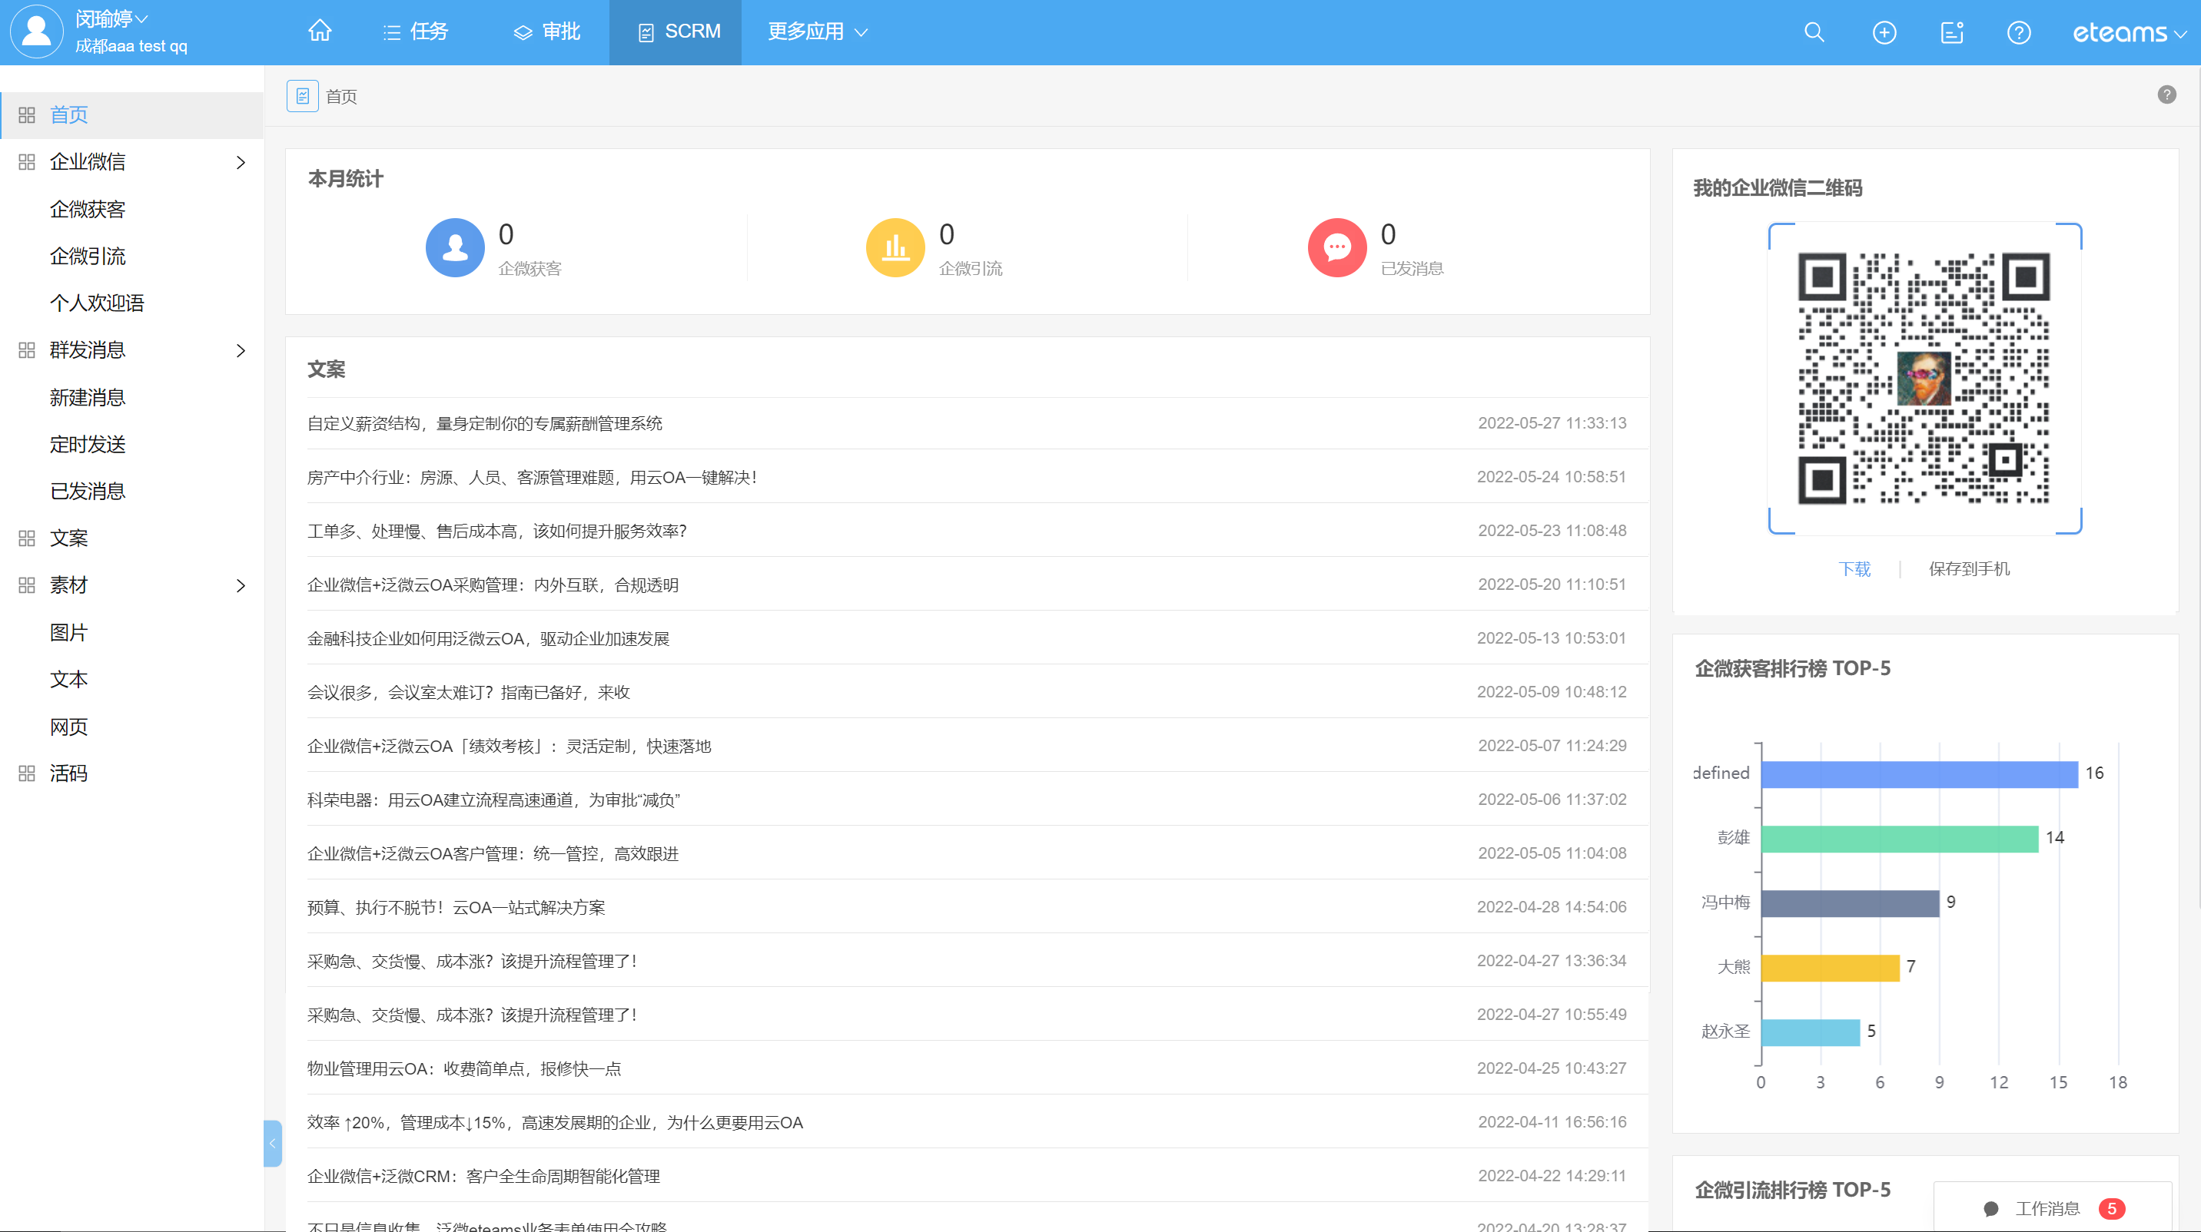Click the 下载 QR code link

[x=1854, y=568]
